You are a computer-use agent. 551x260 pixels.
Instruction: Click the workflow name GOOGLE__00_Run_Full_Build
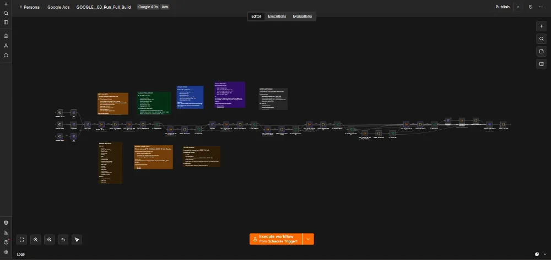point(104,7)
